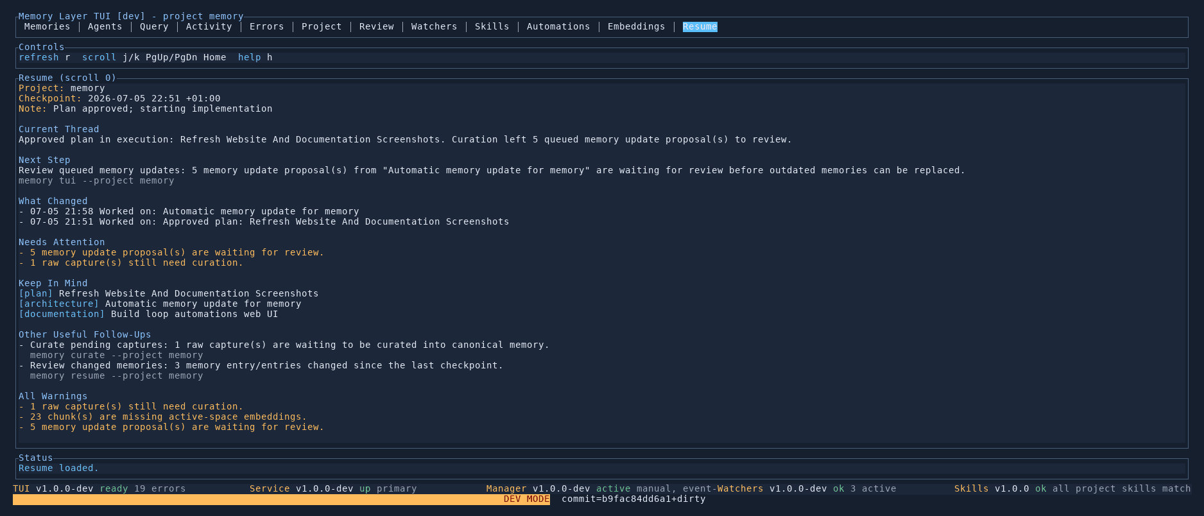Switch to the Review tab
1204x516 pixels.
376,26
